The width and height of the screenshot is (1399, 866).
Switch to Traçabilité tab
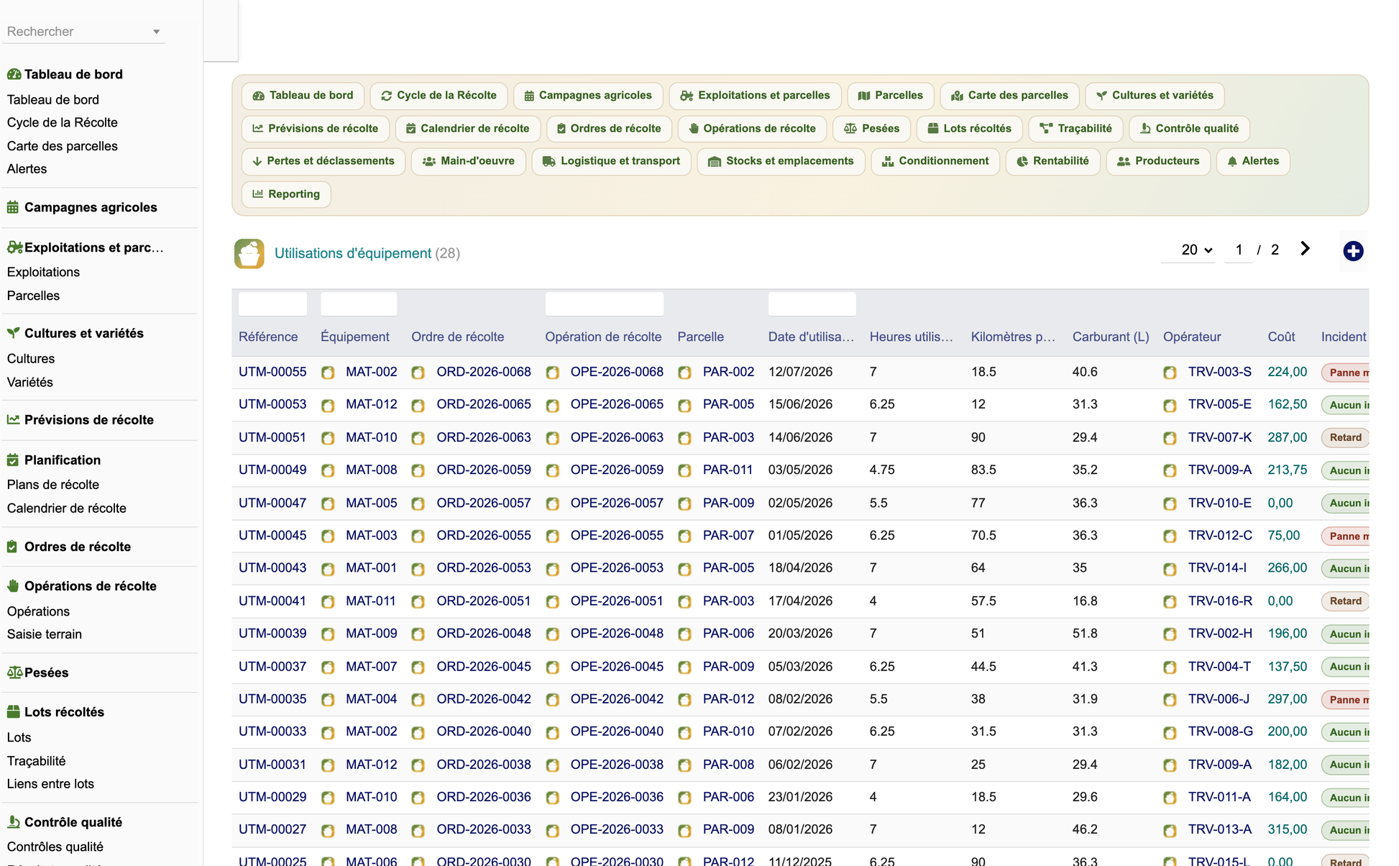coord(1075,129)
